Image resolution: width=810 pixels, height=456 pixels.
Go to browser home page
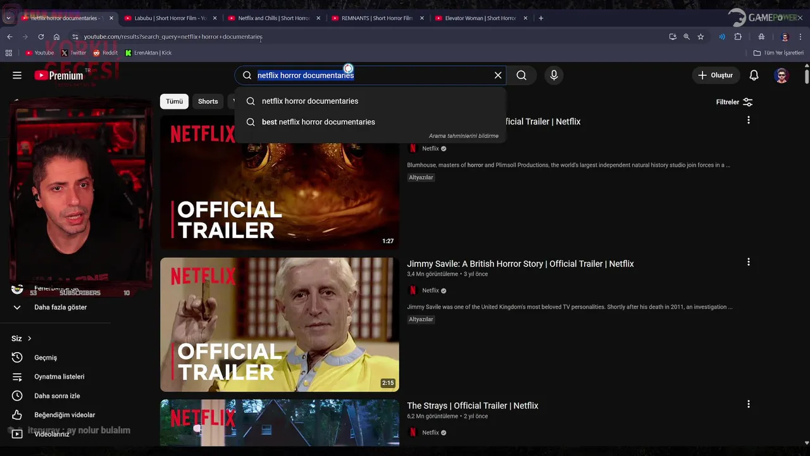tap(56, 37)
